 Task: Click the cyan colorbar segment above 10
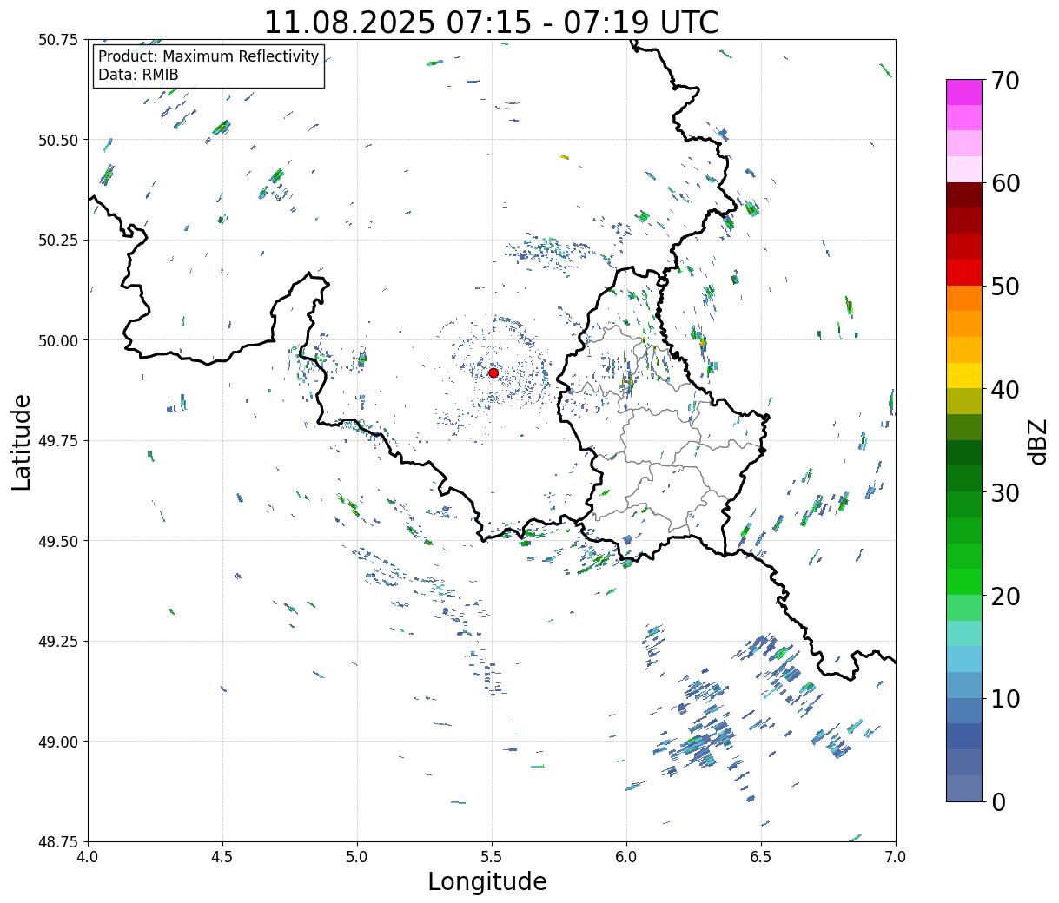pos(964,659)
